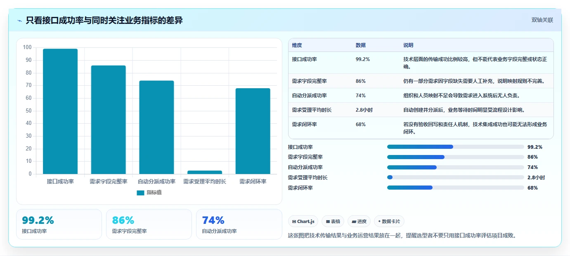
Task: Click the description starting 自动创建并分派后
Action: coord(464,110)
